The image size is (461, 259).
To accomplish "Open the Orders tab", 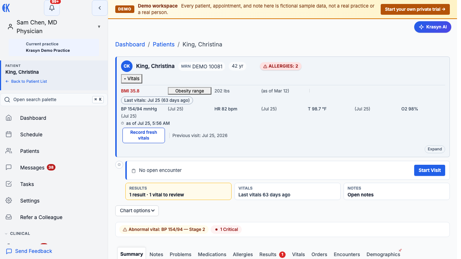I will click(x=319, y=254).
